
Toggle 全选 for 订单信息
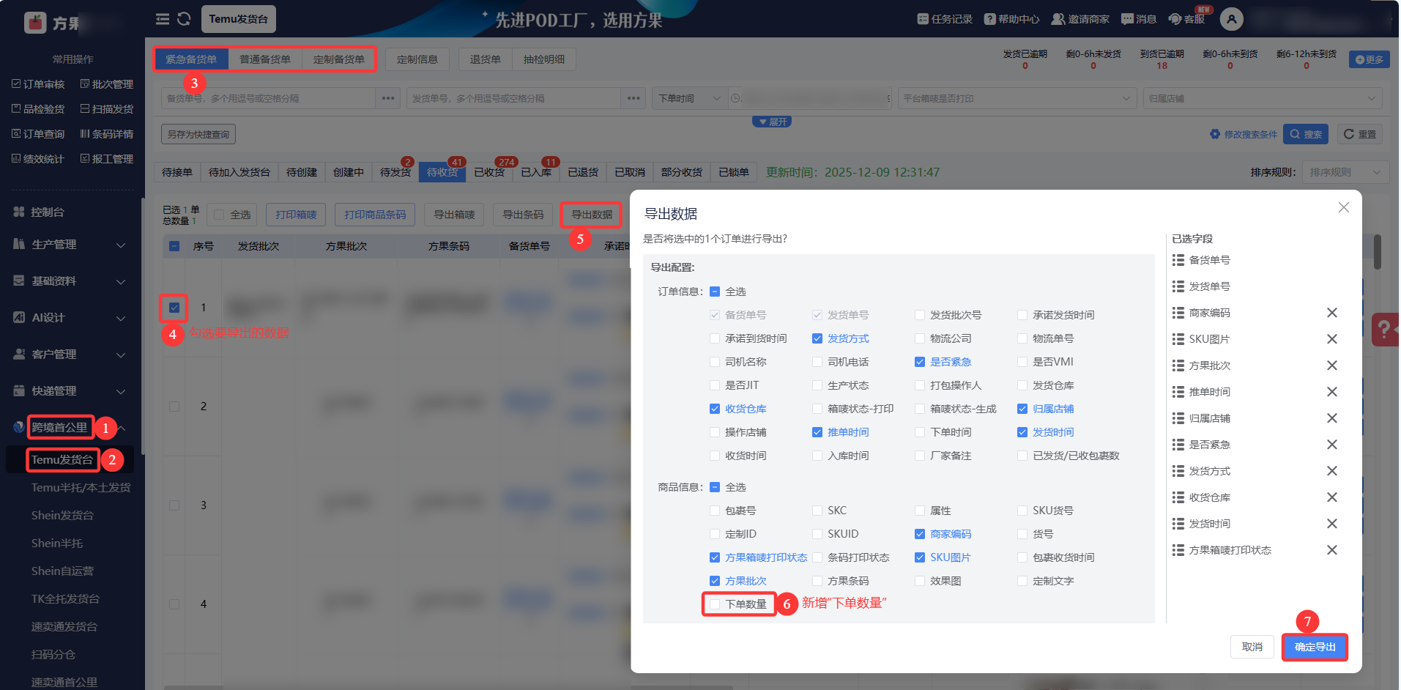[x=715, y=292]
